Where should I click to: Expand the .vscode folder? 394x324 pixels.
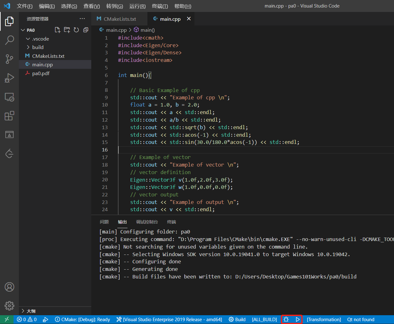(55, 39)
